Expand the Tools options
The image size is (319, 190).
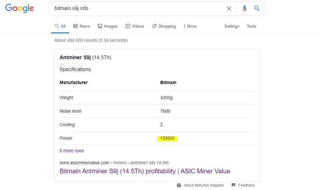(251, 26)
